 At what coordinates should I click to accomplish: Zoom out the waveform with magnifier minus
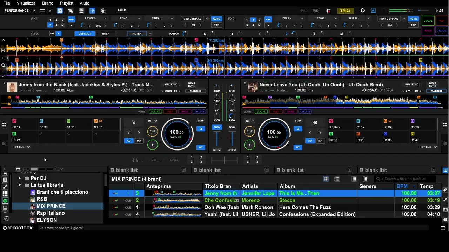point(3,65)
